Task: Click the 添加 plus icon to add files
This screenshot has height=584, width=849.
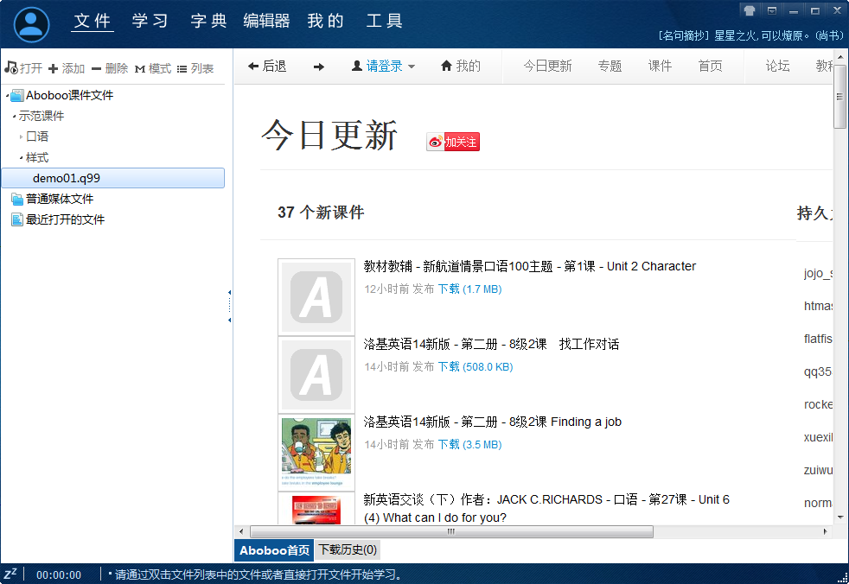Action: 54,67
